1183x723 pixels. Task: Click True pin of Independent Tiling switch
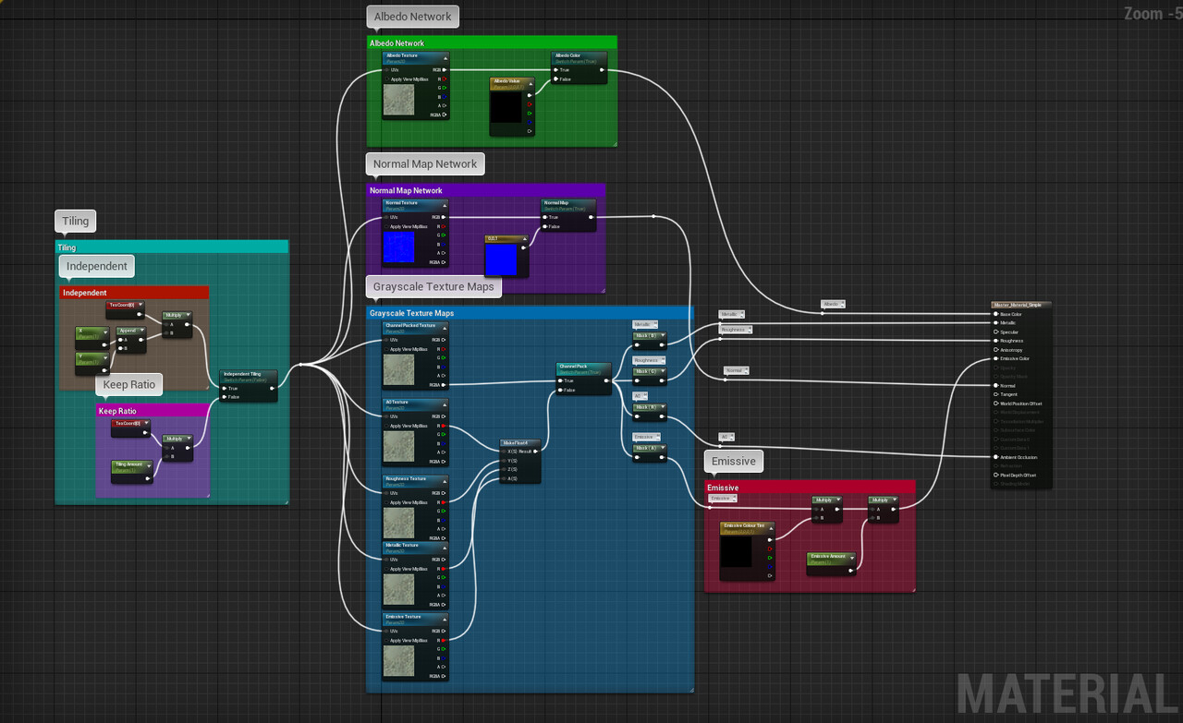point(223,389)
